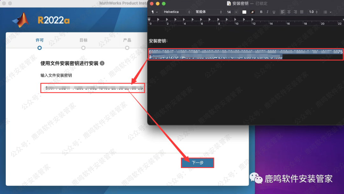Toggle underline text formatting
The width and height of the screenshot is (344, 194).
274,12
